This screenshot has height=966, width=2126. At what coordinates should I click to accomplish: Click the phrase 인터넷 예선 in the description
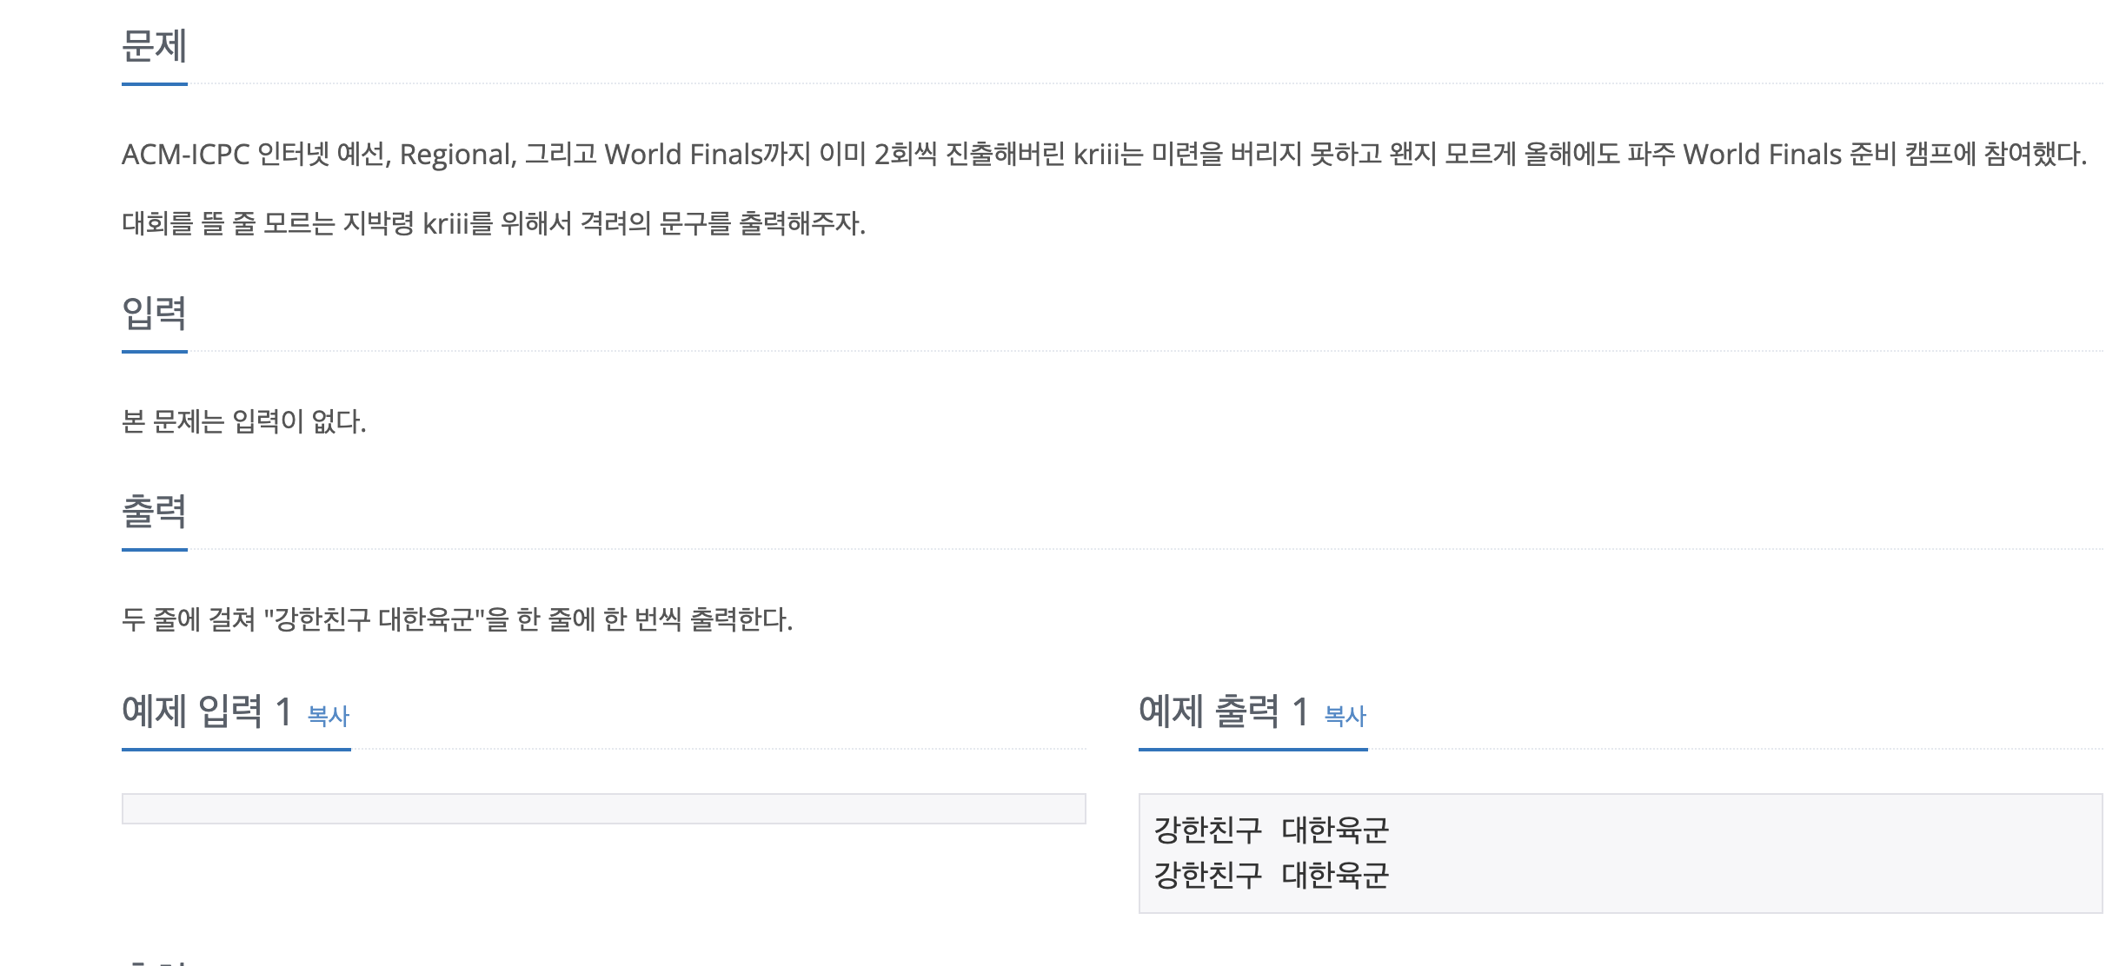(x=325, y=155)
